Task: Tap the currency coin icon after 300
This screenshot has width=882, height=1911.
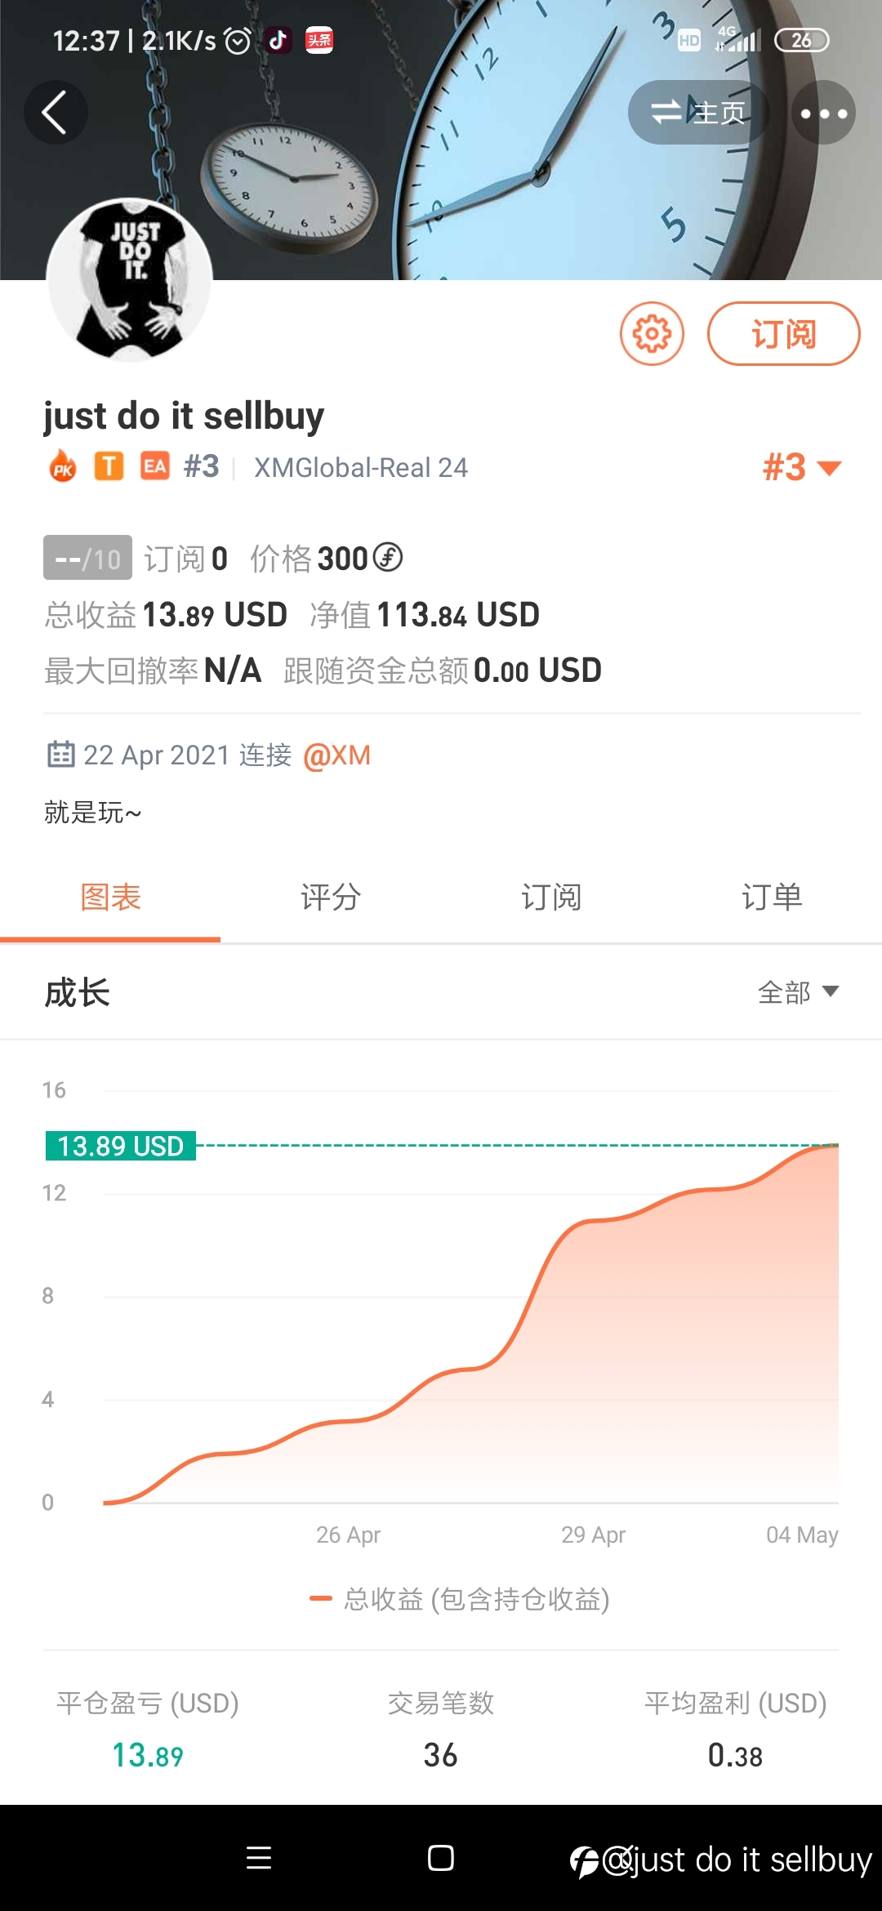Action: [x=388, y=558]
